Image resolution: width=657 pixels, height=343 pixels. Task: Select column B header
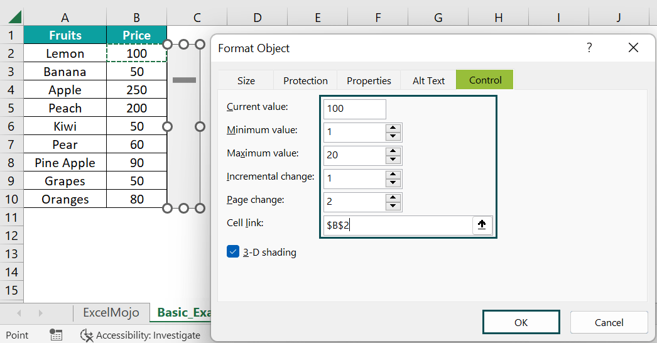click(x=136, y=18)
